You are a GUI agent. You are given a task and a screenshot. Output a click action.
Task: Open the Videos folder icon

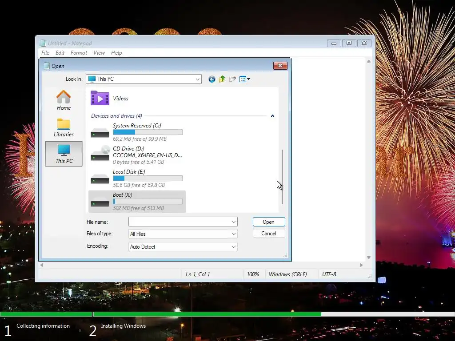[x=100, y=98]
